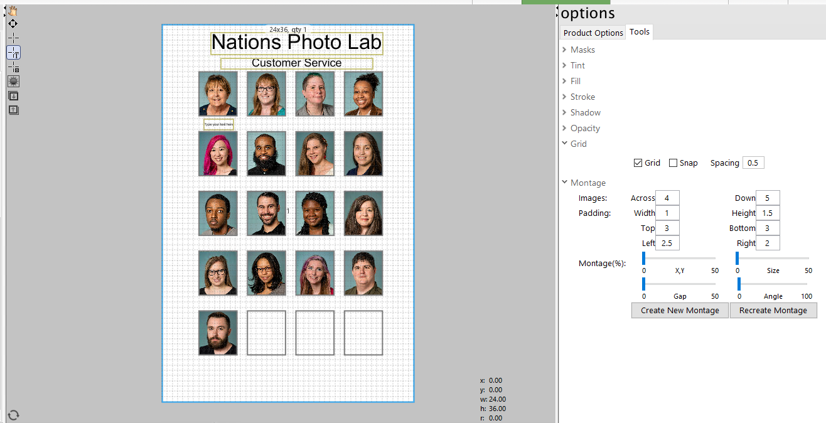
Task: Select the 'Nations Photo Lab' title text box
Action: pyautogui.click(x=296, y=43)
